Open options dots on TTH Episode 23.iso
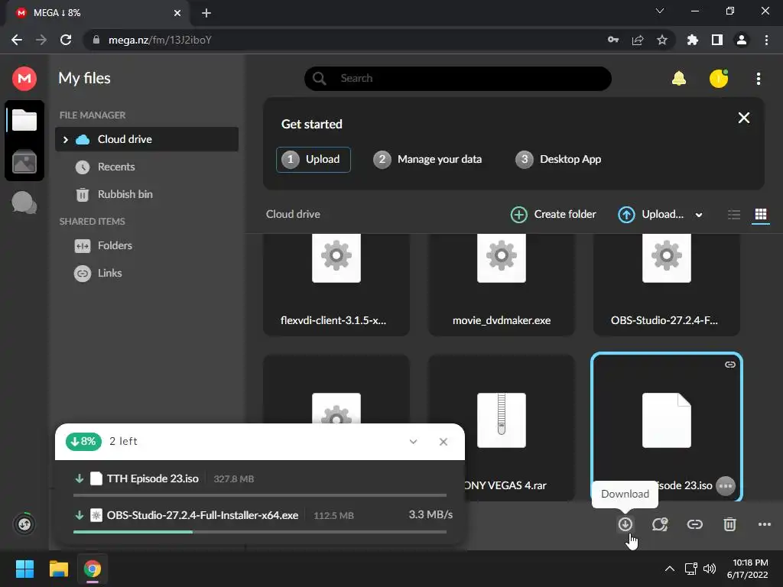This screenshot has height=587, width=783. pyautogui.click(x=726, y=485)
